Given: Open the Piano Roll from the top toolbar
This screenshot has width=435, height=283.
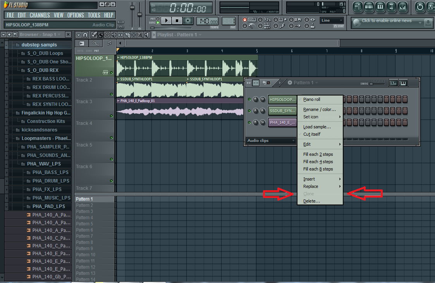Looking at the screenshot, I should tap(380, 7).
